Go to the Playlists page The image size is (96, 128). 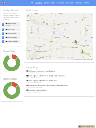[60, 3]
